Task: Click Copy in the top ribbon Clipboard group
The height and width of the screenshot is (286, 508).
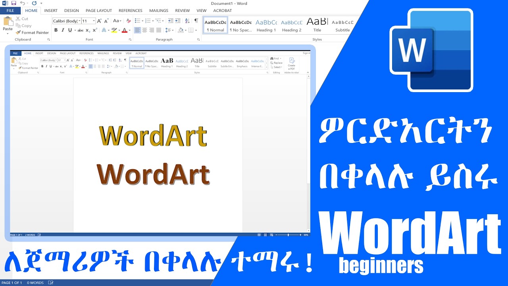Action: 23,26
